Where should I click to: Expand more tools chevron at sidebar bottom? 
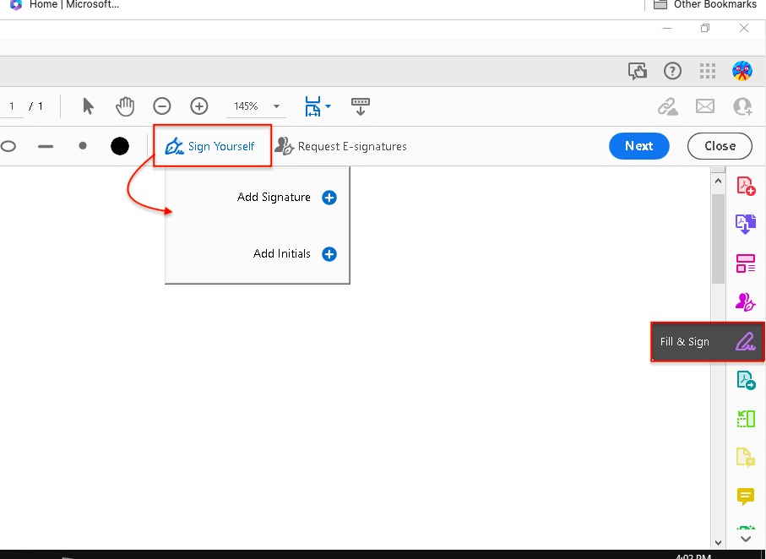(745, 538)
